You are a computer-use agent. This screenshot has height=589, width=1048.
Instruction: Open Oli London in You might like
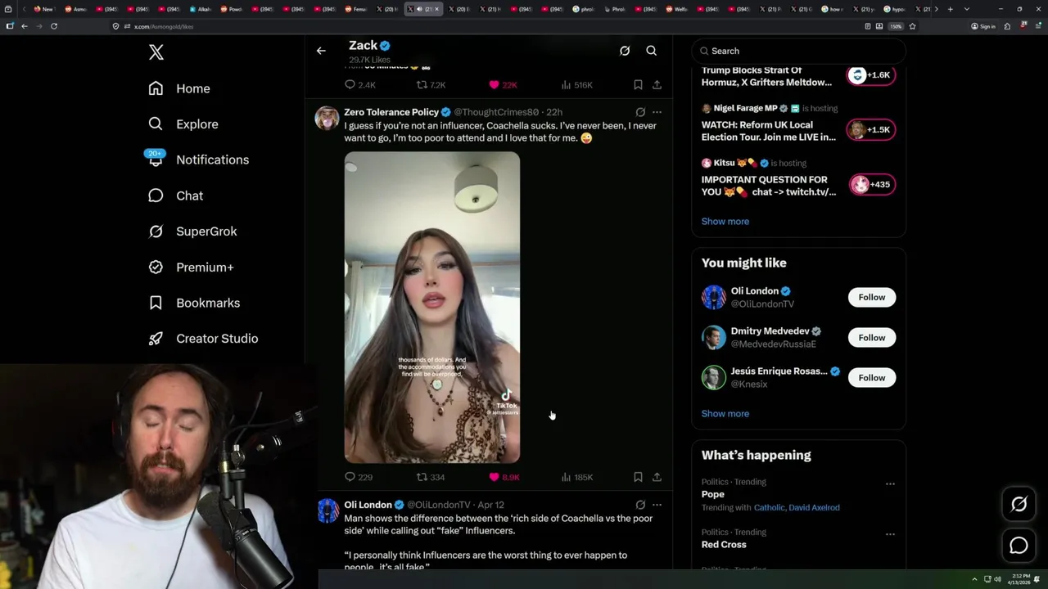tap(754, 291)
